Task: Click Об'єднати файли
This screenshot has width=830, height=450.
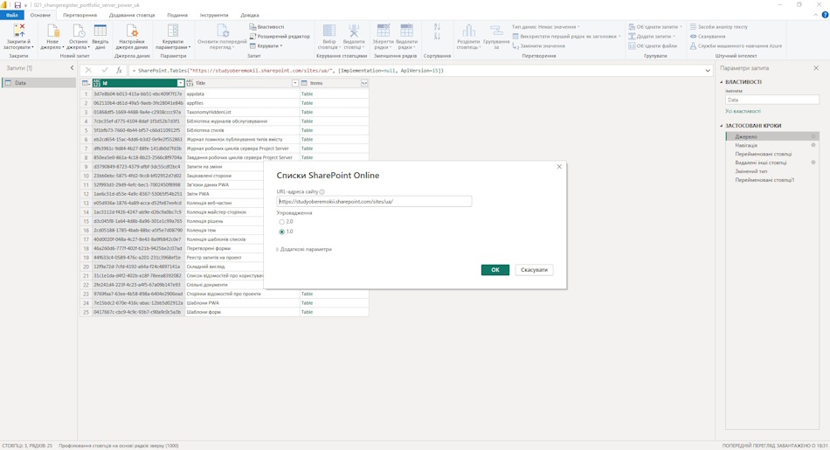Action: [x=653, y=46]
